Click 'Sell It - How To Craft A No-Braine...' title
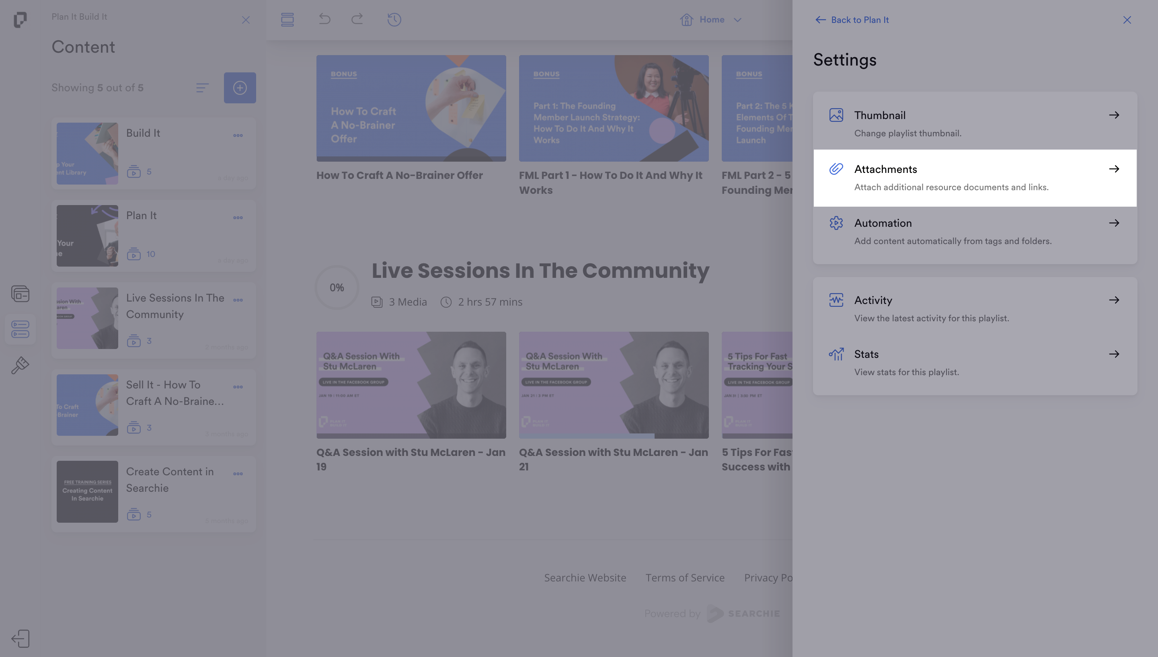This screenshot has width=1158, height=657. 175,393
